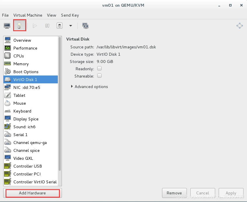
Task: Select Sound: ich6 icon
Action: [8, 127]
